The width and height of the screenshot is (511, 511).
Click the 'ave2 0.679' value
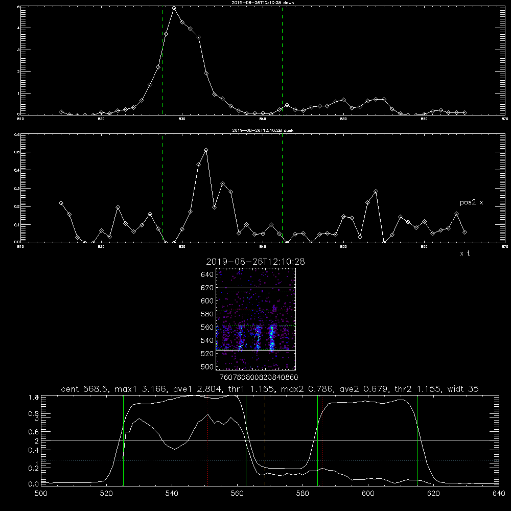(x=365, y=389)
